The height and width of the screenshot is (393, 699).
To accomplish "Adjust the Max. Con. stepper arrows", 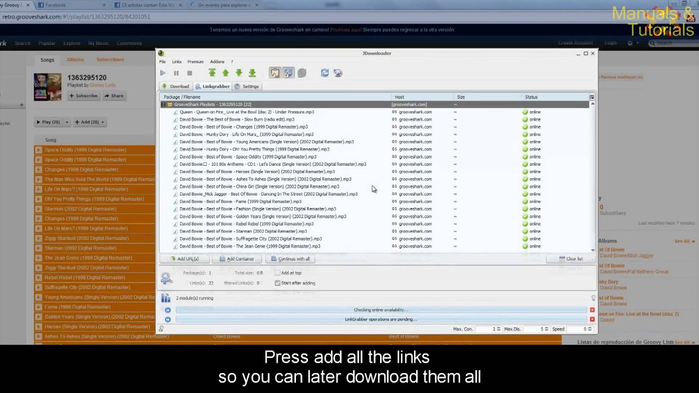I will click(x=497, y=329).
